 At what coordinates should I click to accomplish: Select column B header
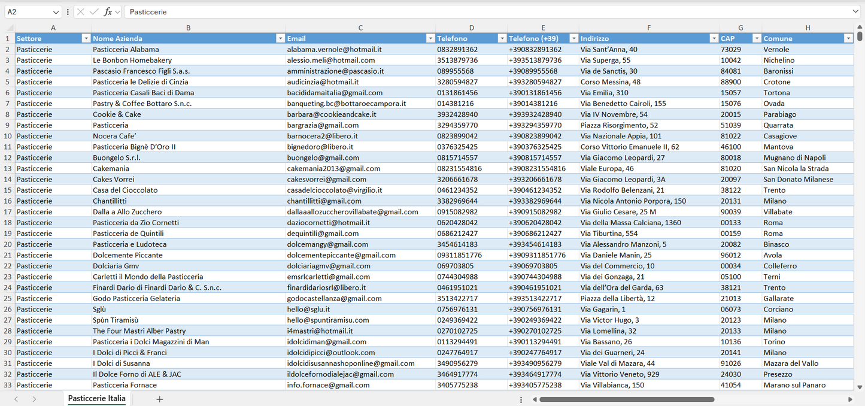click(189, 28)
